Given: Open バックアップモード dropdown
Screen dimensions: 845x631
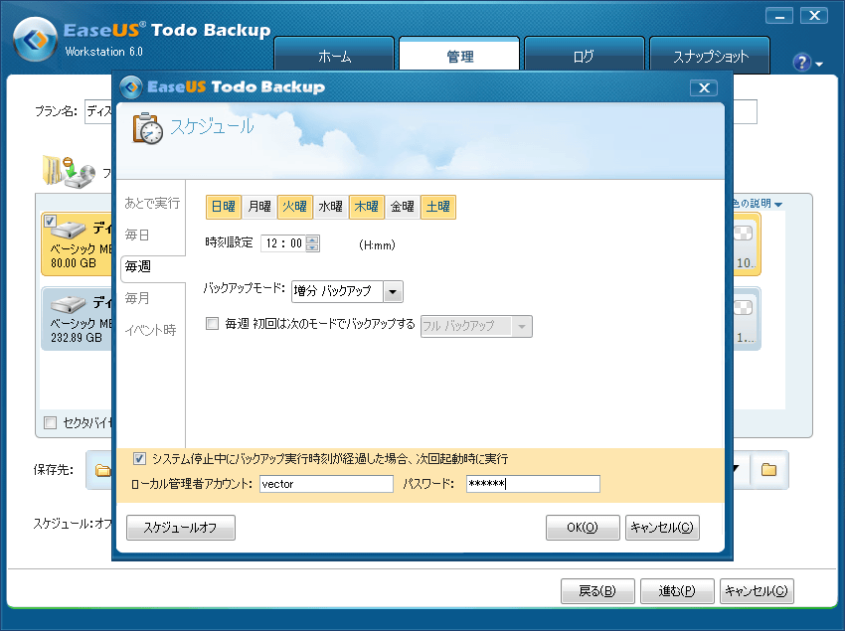Looking at the screenshot, I should [x=393, y=292].
